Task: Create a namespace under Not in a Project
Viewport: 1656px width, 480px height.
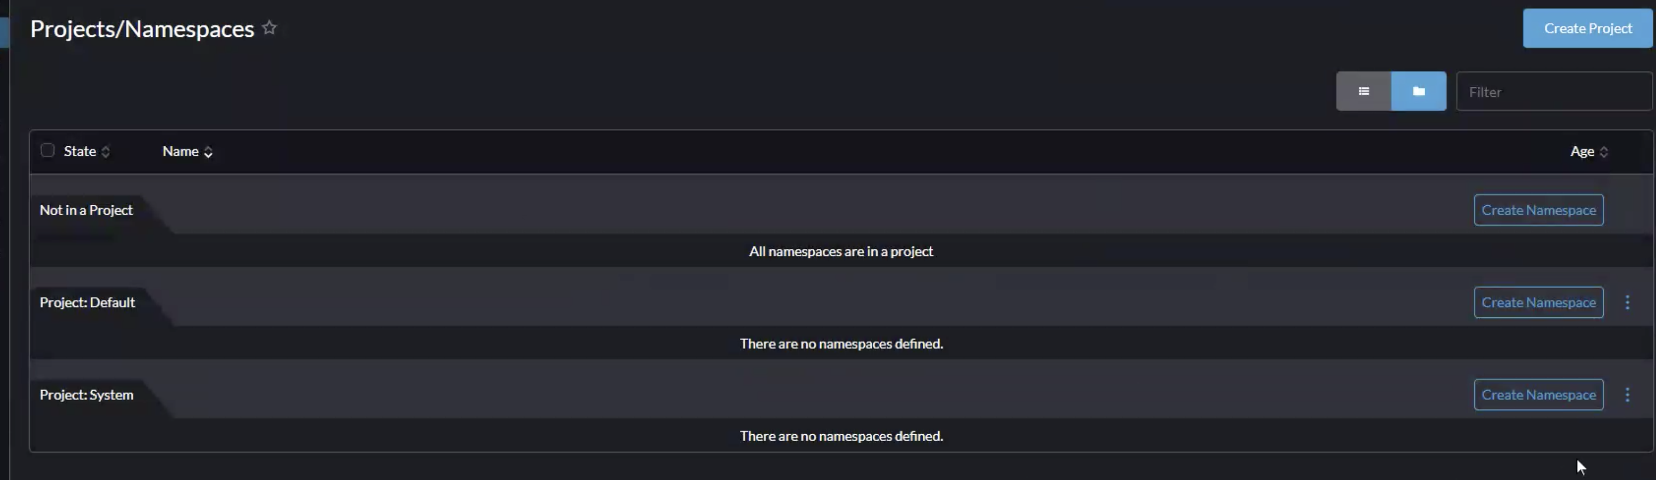Action: 1538,209
